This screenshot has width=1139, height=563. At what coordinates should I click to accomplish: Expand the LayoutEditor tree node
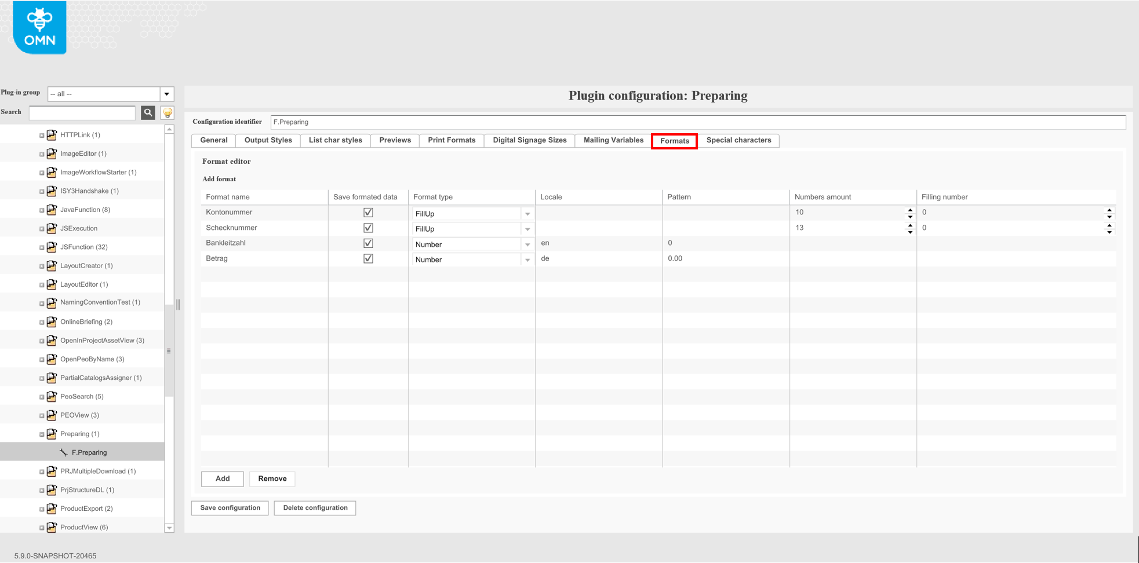[x=42, y=284]
